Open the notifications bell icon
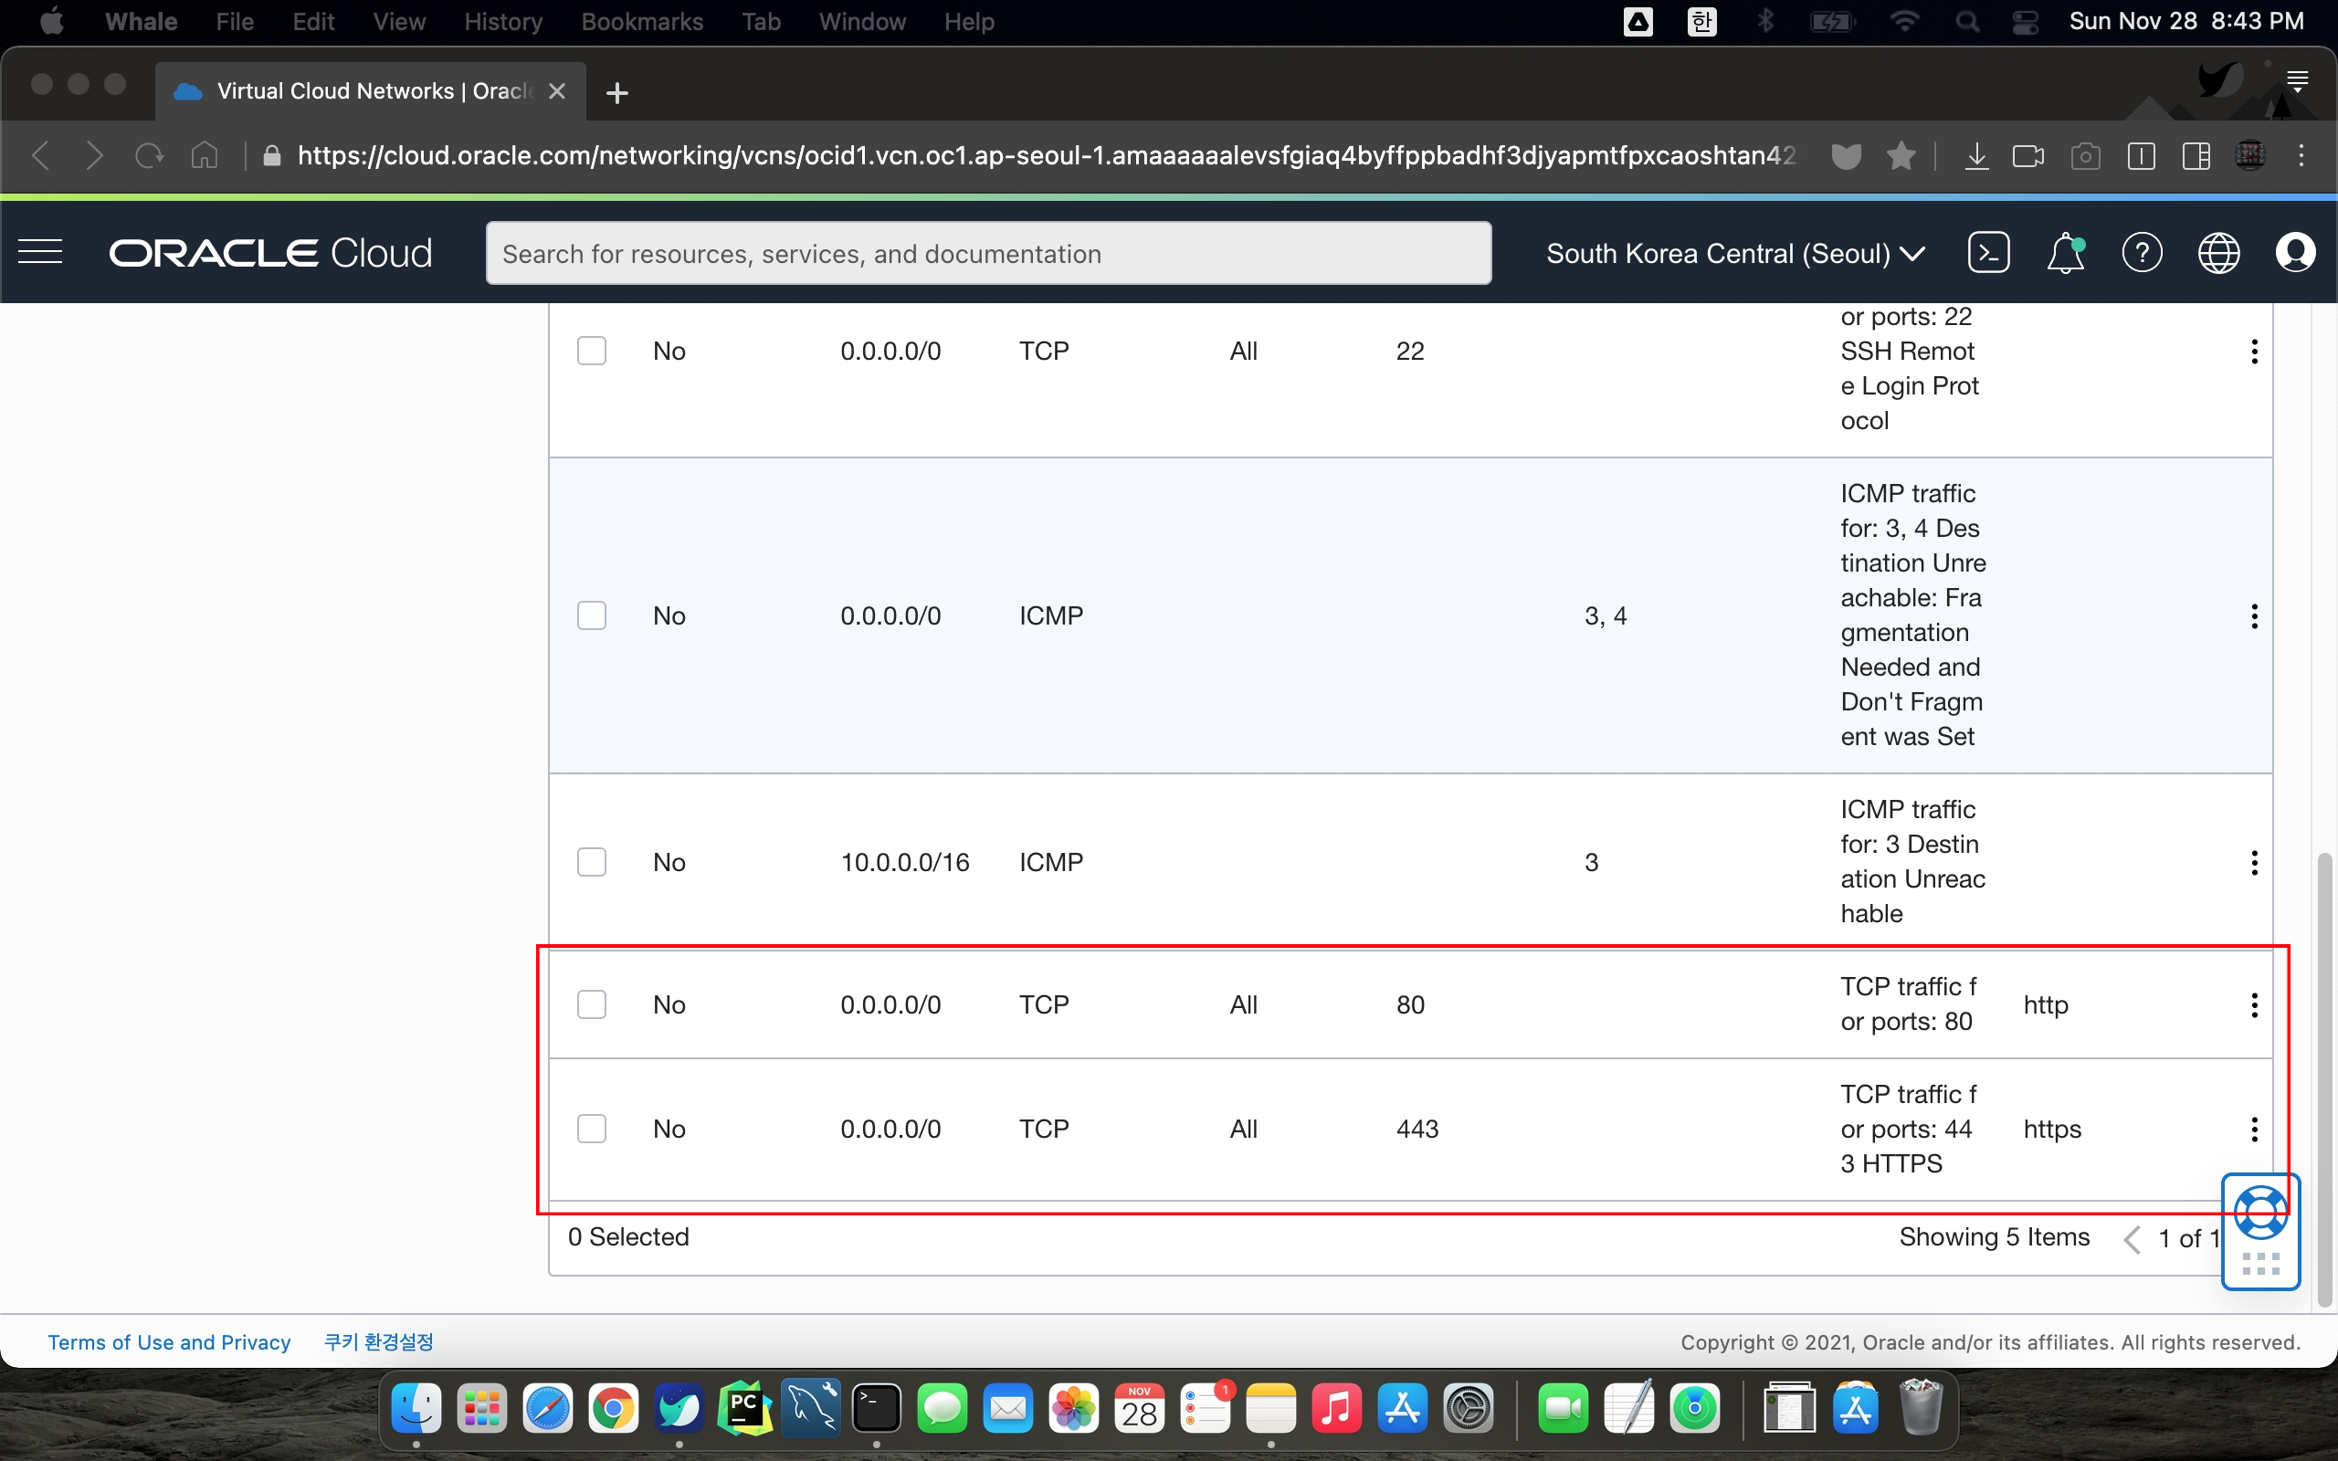This screenshot has height=1461, width=2338. click(2065, 253)
